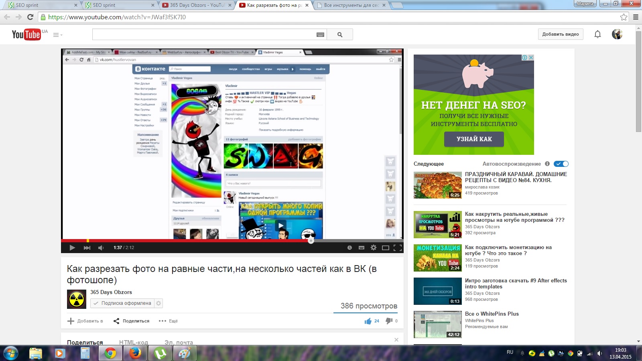642x361 pixels.
Task: Click the RU language indicator
Action: click(x=510, y=352)
